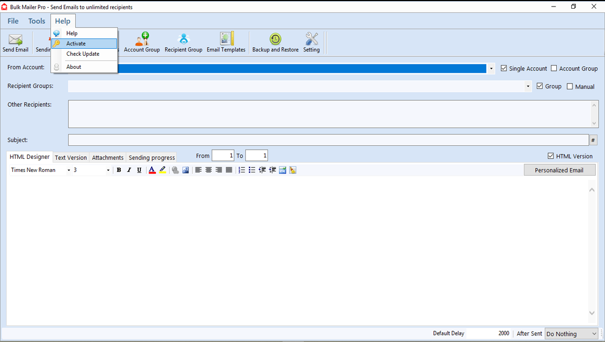Click the editor scrollbar down arrow
This screenshot has height=342, width=605.
tap(592, 313)
